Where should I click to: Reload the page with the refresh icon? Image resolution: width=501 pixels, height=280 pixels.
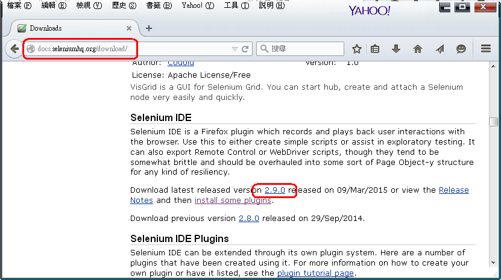coord(245,49)
